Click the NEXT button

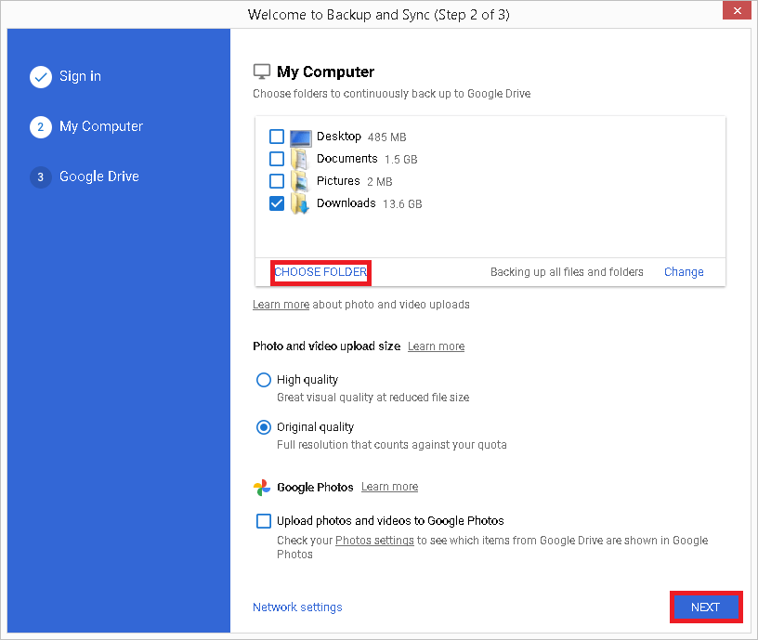[x=706, y=607]
